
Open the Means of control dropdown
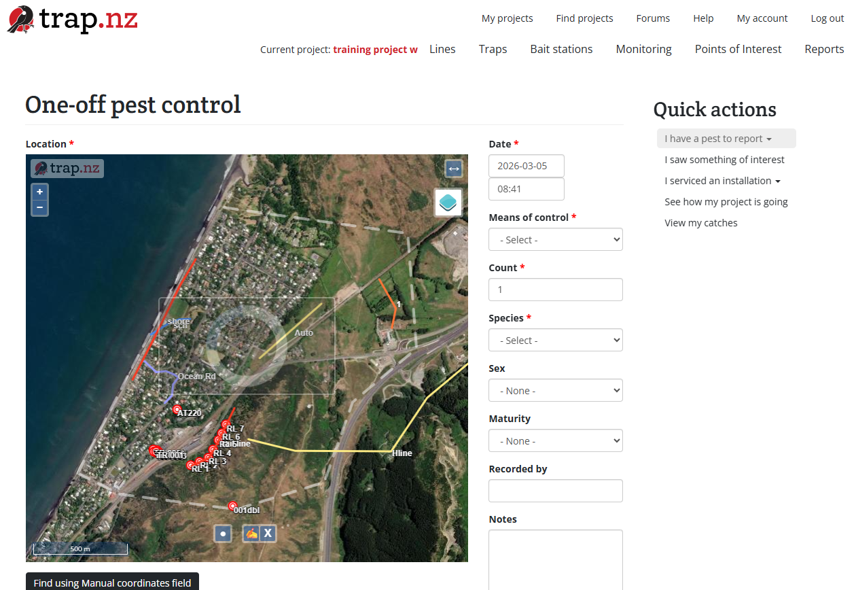555,240
